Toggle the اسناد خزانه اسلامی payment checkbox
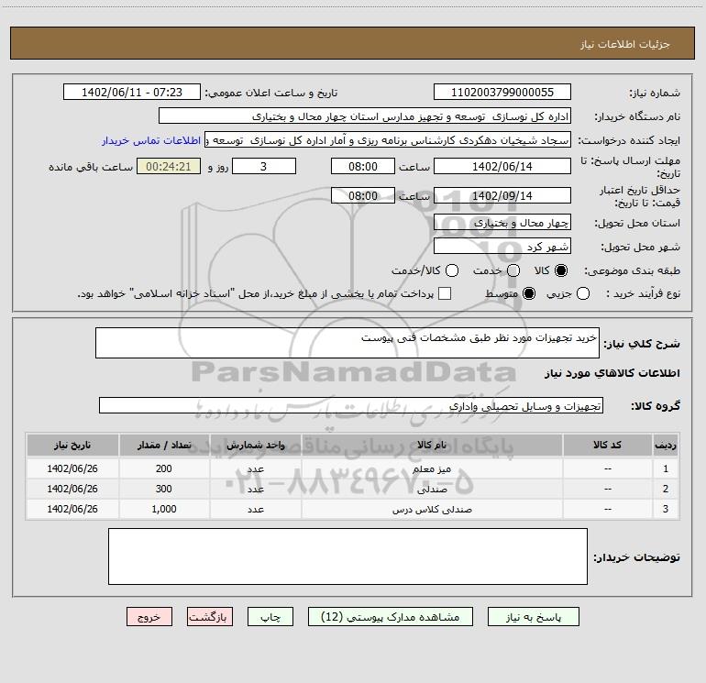706x683 pixels. (x=445, y=293)
